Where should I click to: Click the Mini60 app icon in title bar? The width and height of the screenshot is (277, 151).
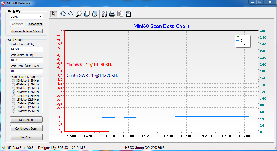(x=3, y=3)
